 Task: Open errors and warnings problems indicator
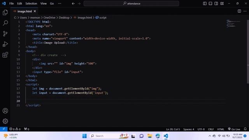tap(15, 129)
